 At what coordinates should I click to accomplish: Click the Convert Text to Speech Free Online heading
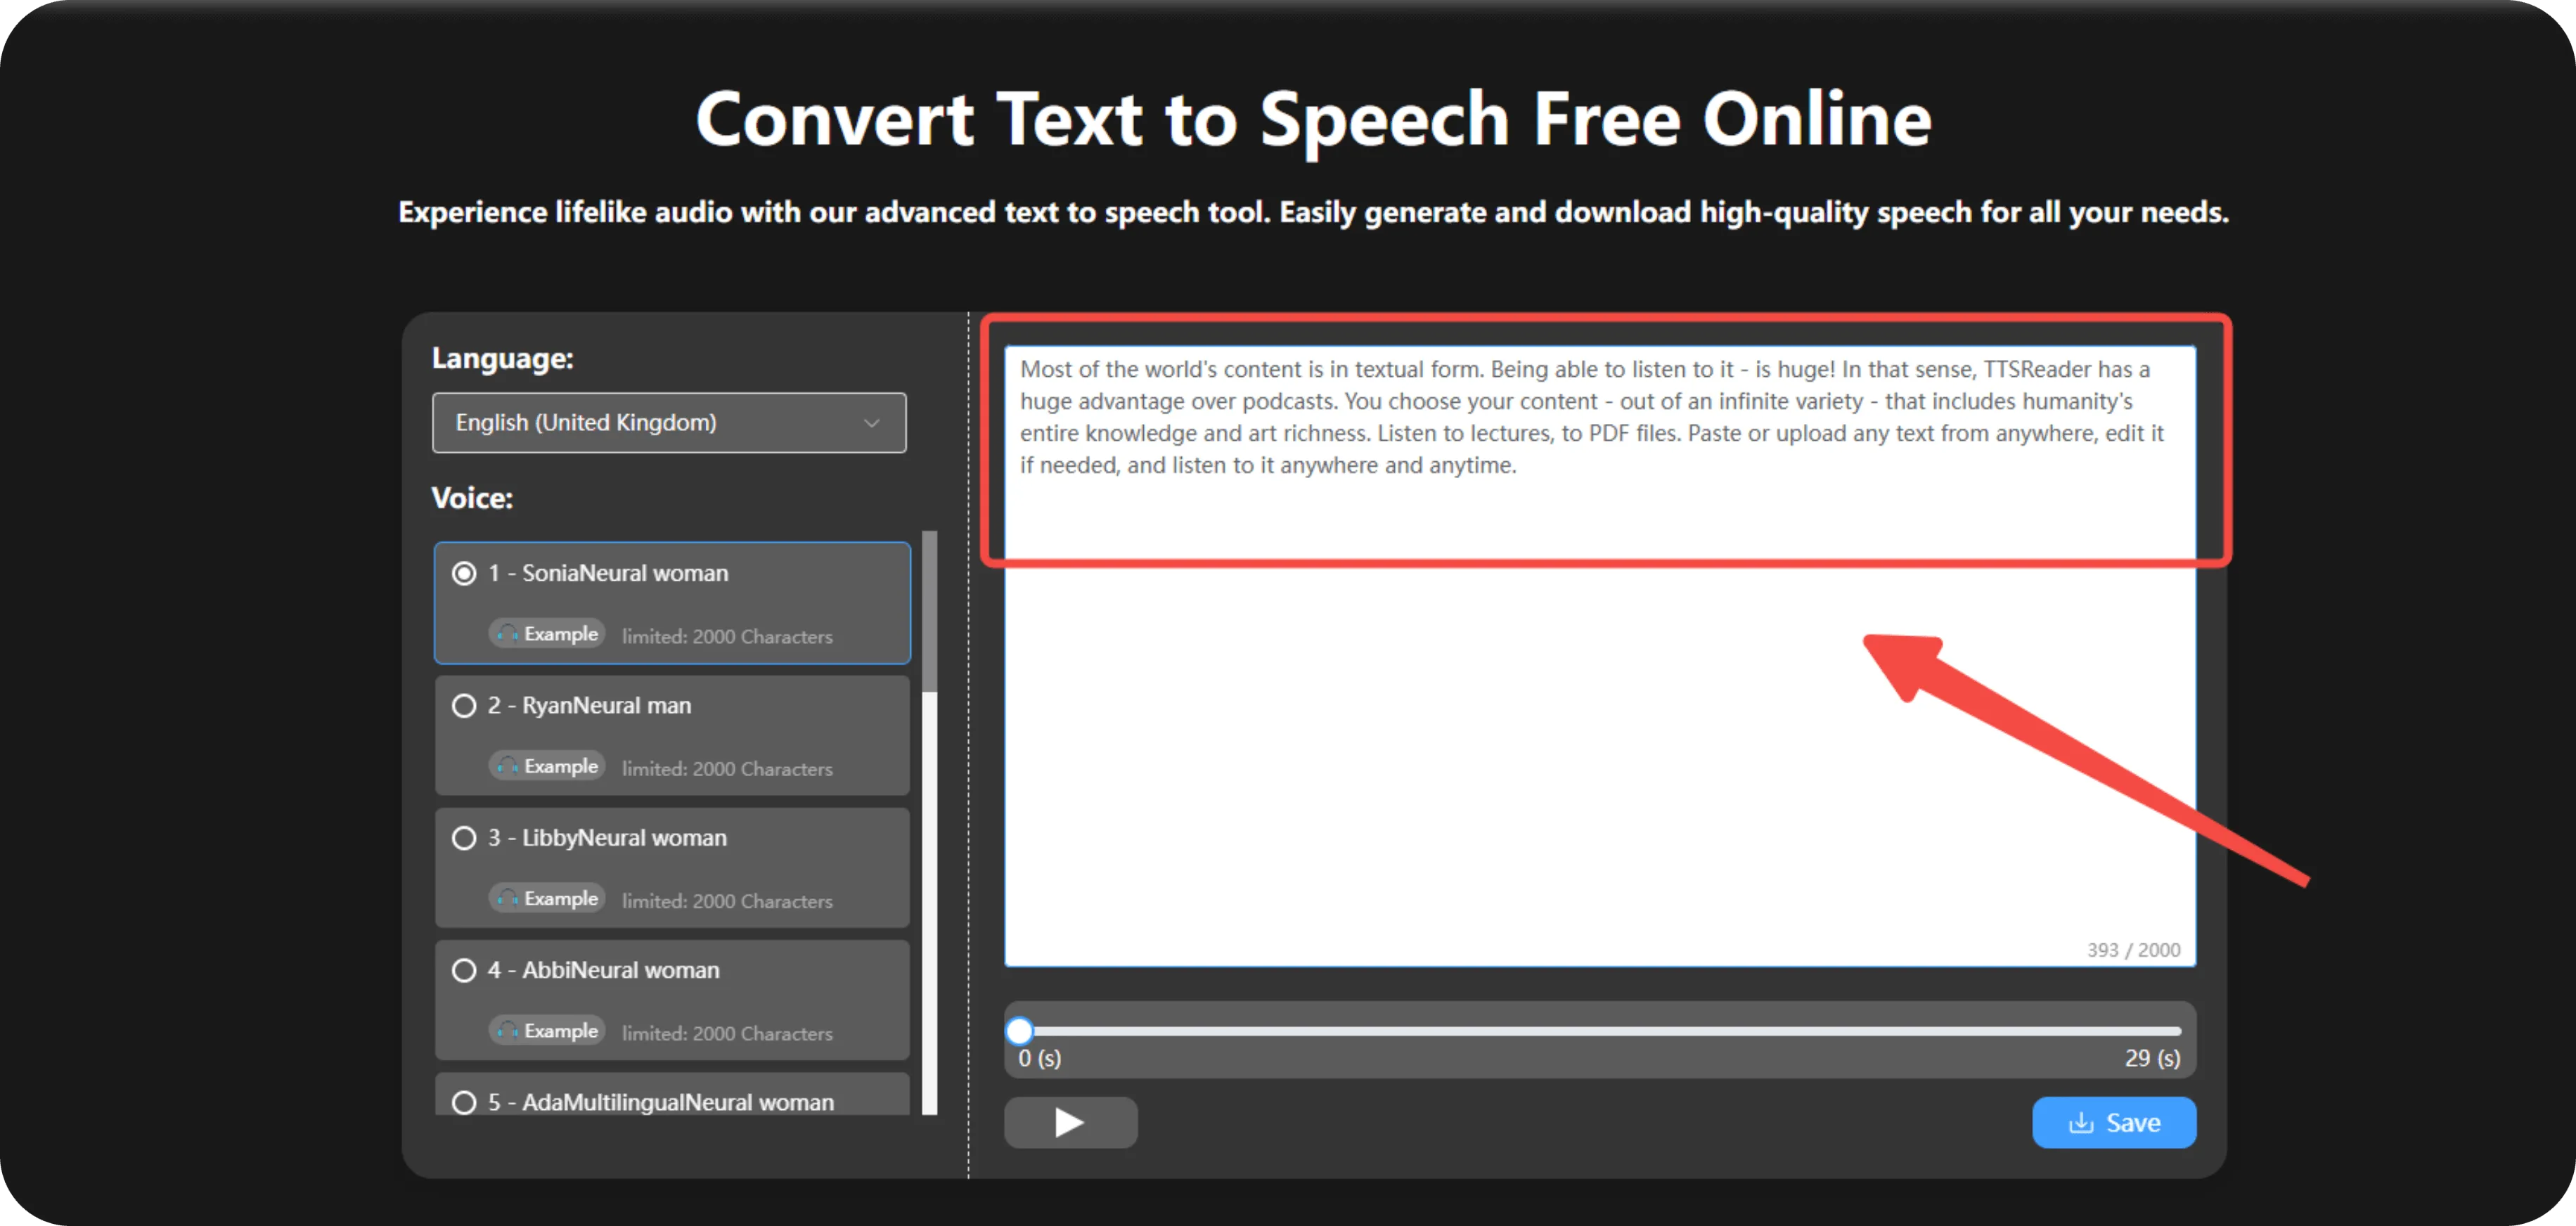(1313, 119)
